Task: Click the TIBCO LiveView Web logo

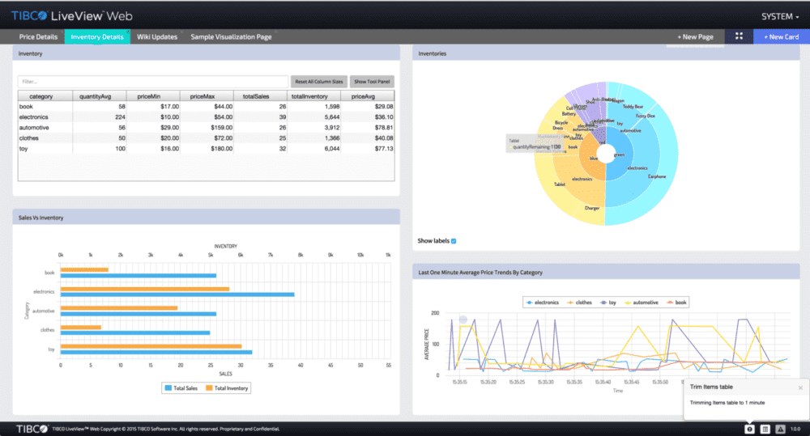Action: tap(71, 15)
